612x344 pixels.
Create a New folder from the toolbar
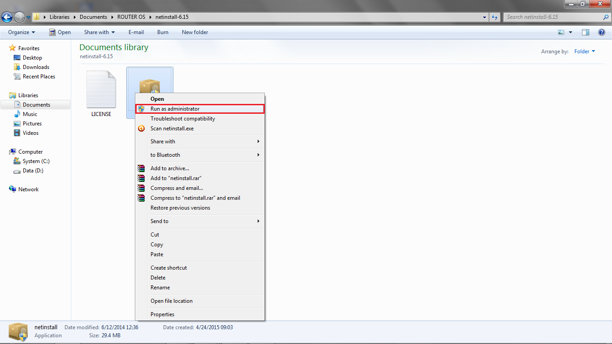[x=195, y=32]
